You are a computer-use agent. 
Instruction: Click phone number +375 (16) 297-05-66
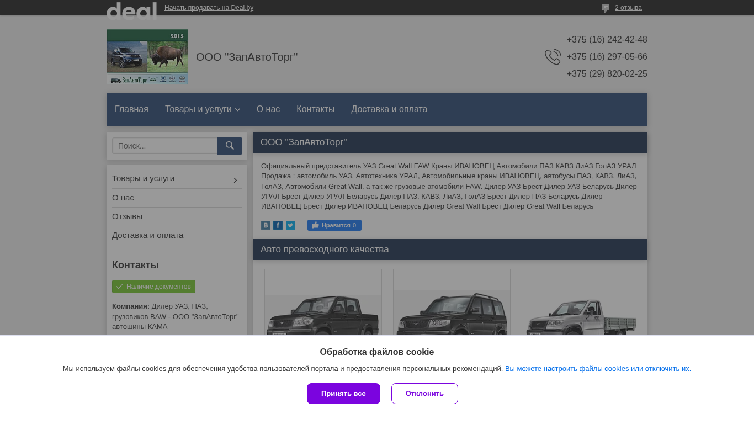[607, 57]
